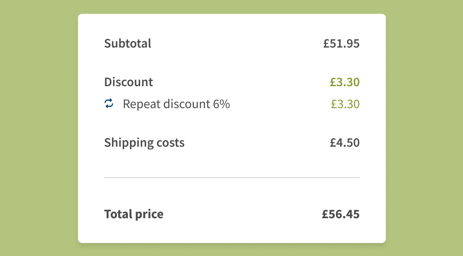Viewport: 463px width, 256px height.
Task: Click the word costs in Shipping costs
Action: pyautogui.click(x=171, y=143)
